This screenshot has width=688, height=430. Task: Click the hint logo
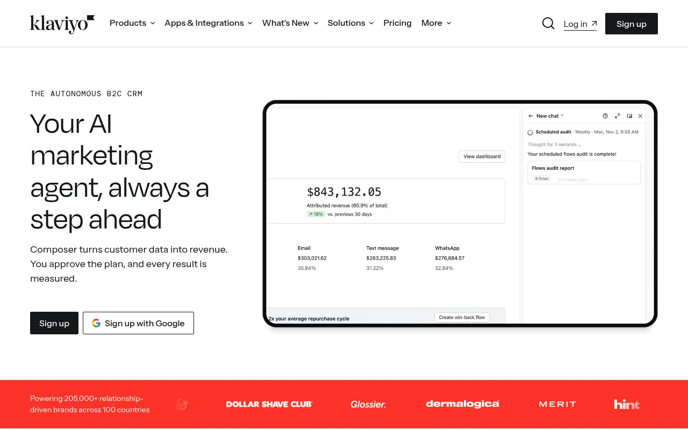627,404
